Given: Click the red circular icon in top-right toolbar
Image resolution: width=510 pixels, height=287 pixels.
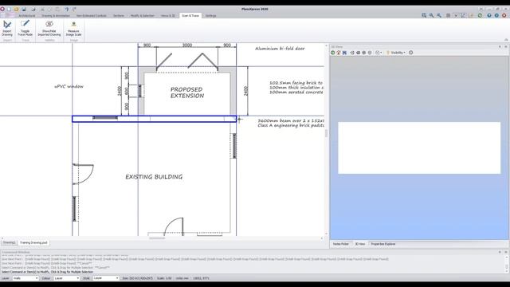Looking at the screenshot, I should [504, 15].
